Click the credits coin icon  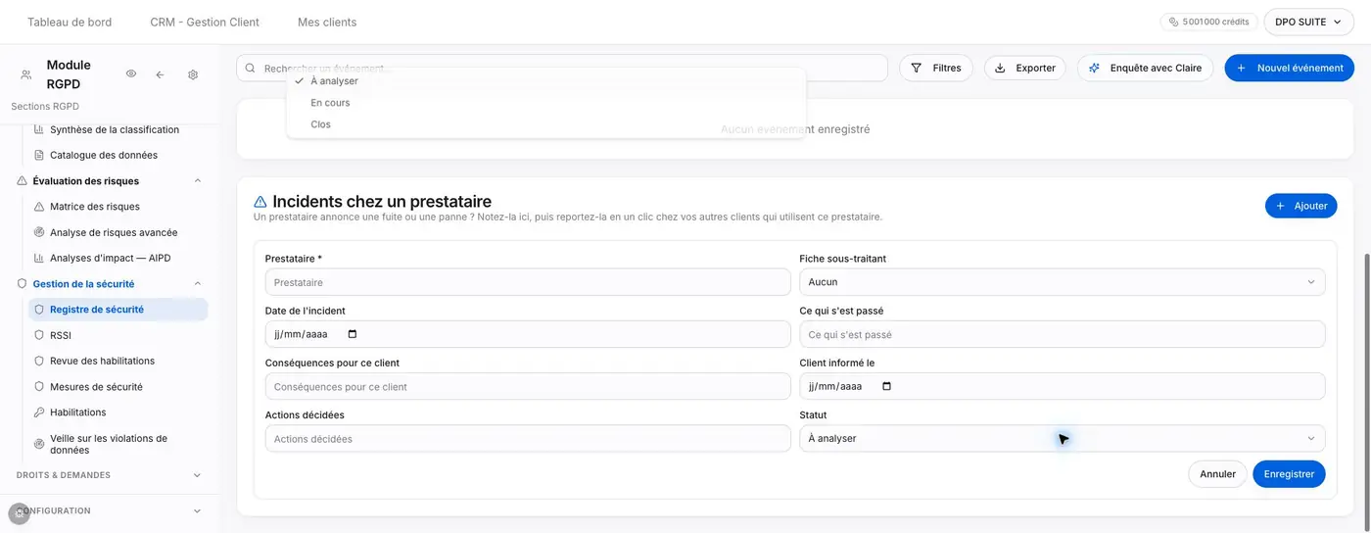[1174, 22]
